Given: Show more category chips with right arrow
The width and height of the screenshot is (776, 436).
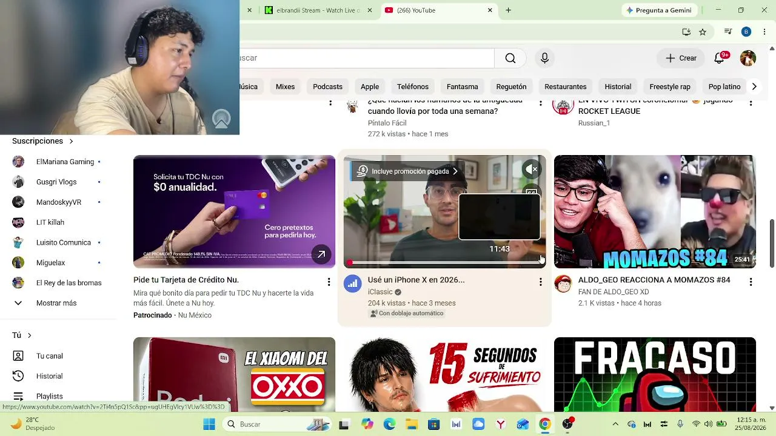Looking at the screenshot, I should click(x=754, y=87).
